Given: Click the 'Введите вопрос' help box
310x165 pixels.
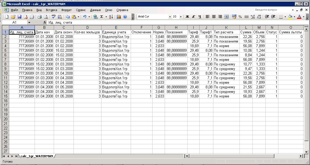Looking at the screenshot, I should [x=273, y=10].
